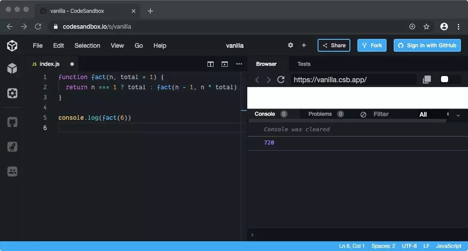Open the All log level filter dropdown
The image size is (468, 251).
pyautogui.click(x=433, y=114)
